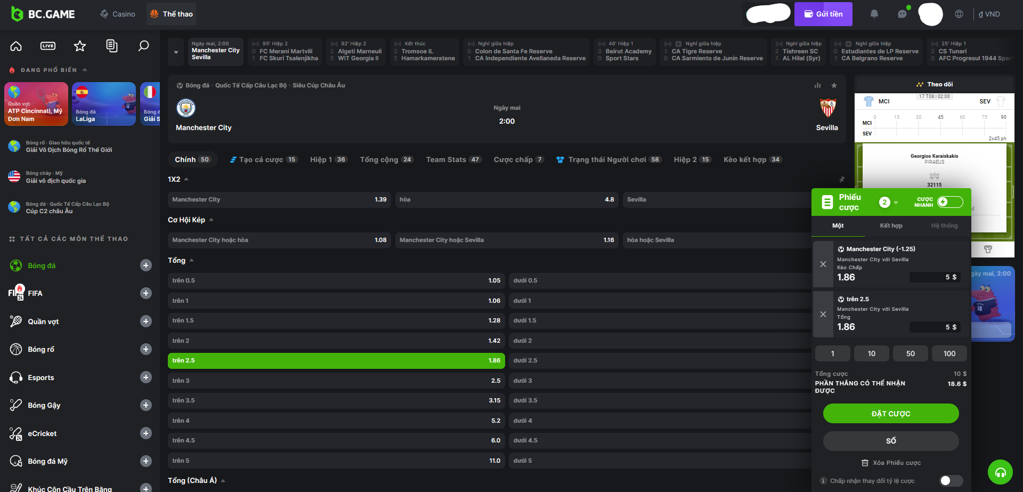This screenshot has width=1023, height=492.
Task: Click the search magnifier icon
Action: tap(143, 46)
